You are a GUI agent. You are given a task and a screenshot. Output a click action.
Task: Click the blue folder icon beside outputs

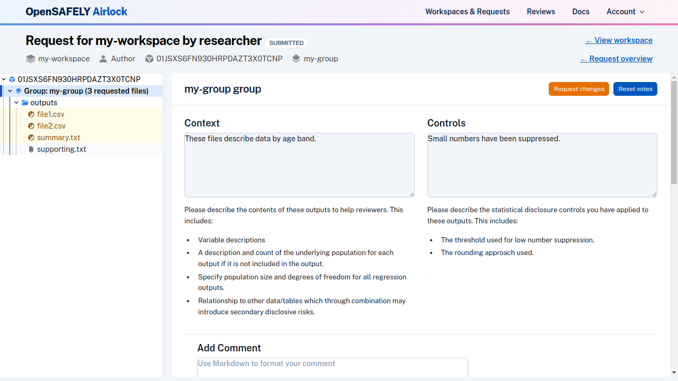click(x=25, y=103)
